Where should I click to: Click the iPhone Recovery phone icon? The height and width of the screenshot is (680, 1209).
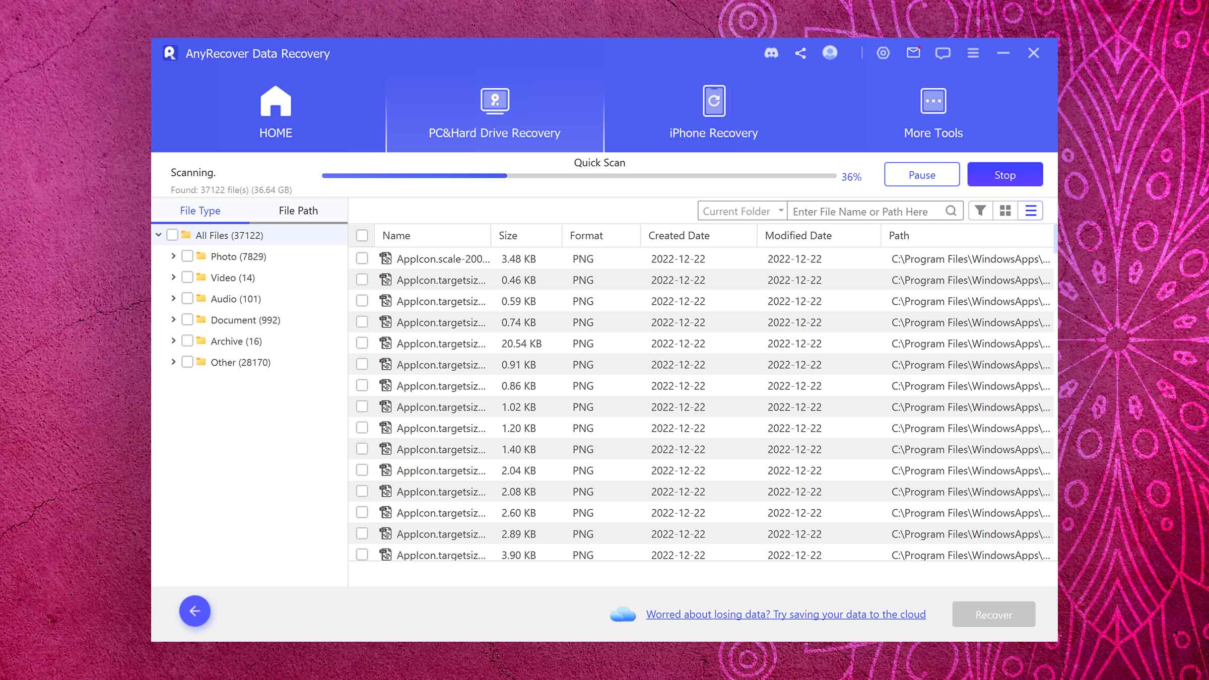[714, 101]
